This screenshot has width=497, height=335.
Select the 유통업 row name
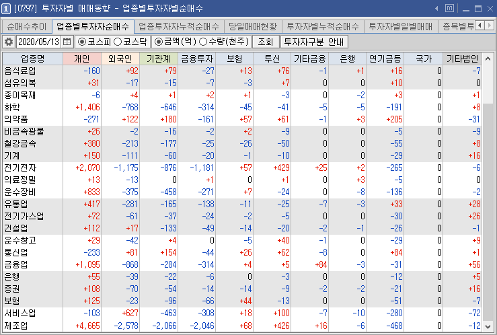(16, 204)
